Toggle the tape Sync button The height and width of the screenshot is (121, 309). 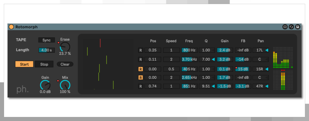(x=46, y=40)
